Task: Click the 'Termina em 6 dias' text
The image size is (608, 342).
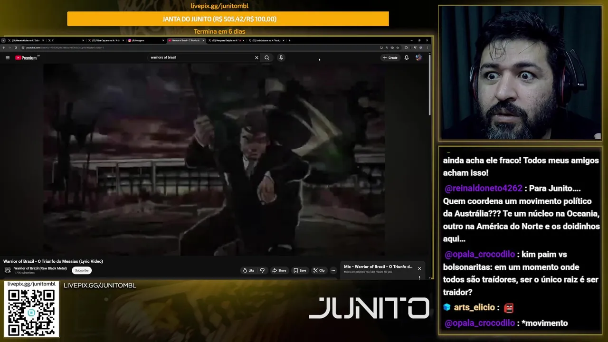Action: coord(219,32)
